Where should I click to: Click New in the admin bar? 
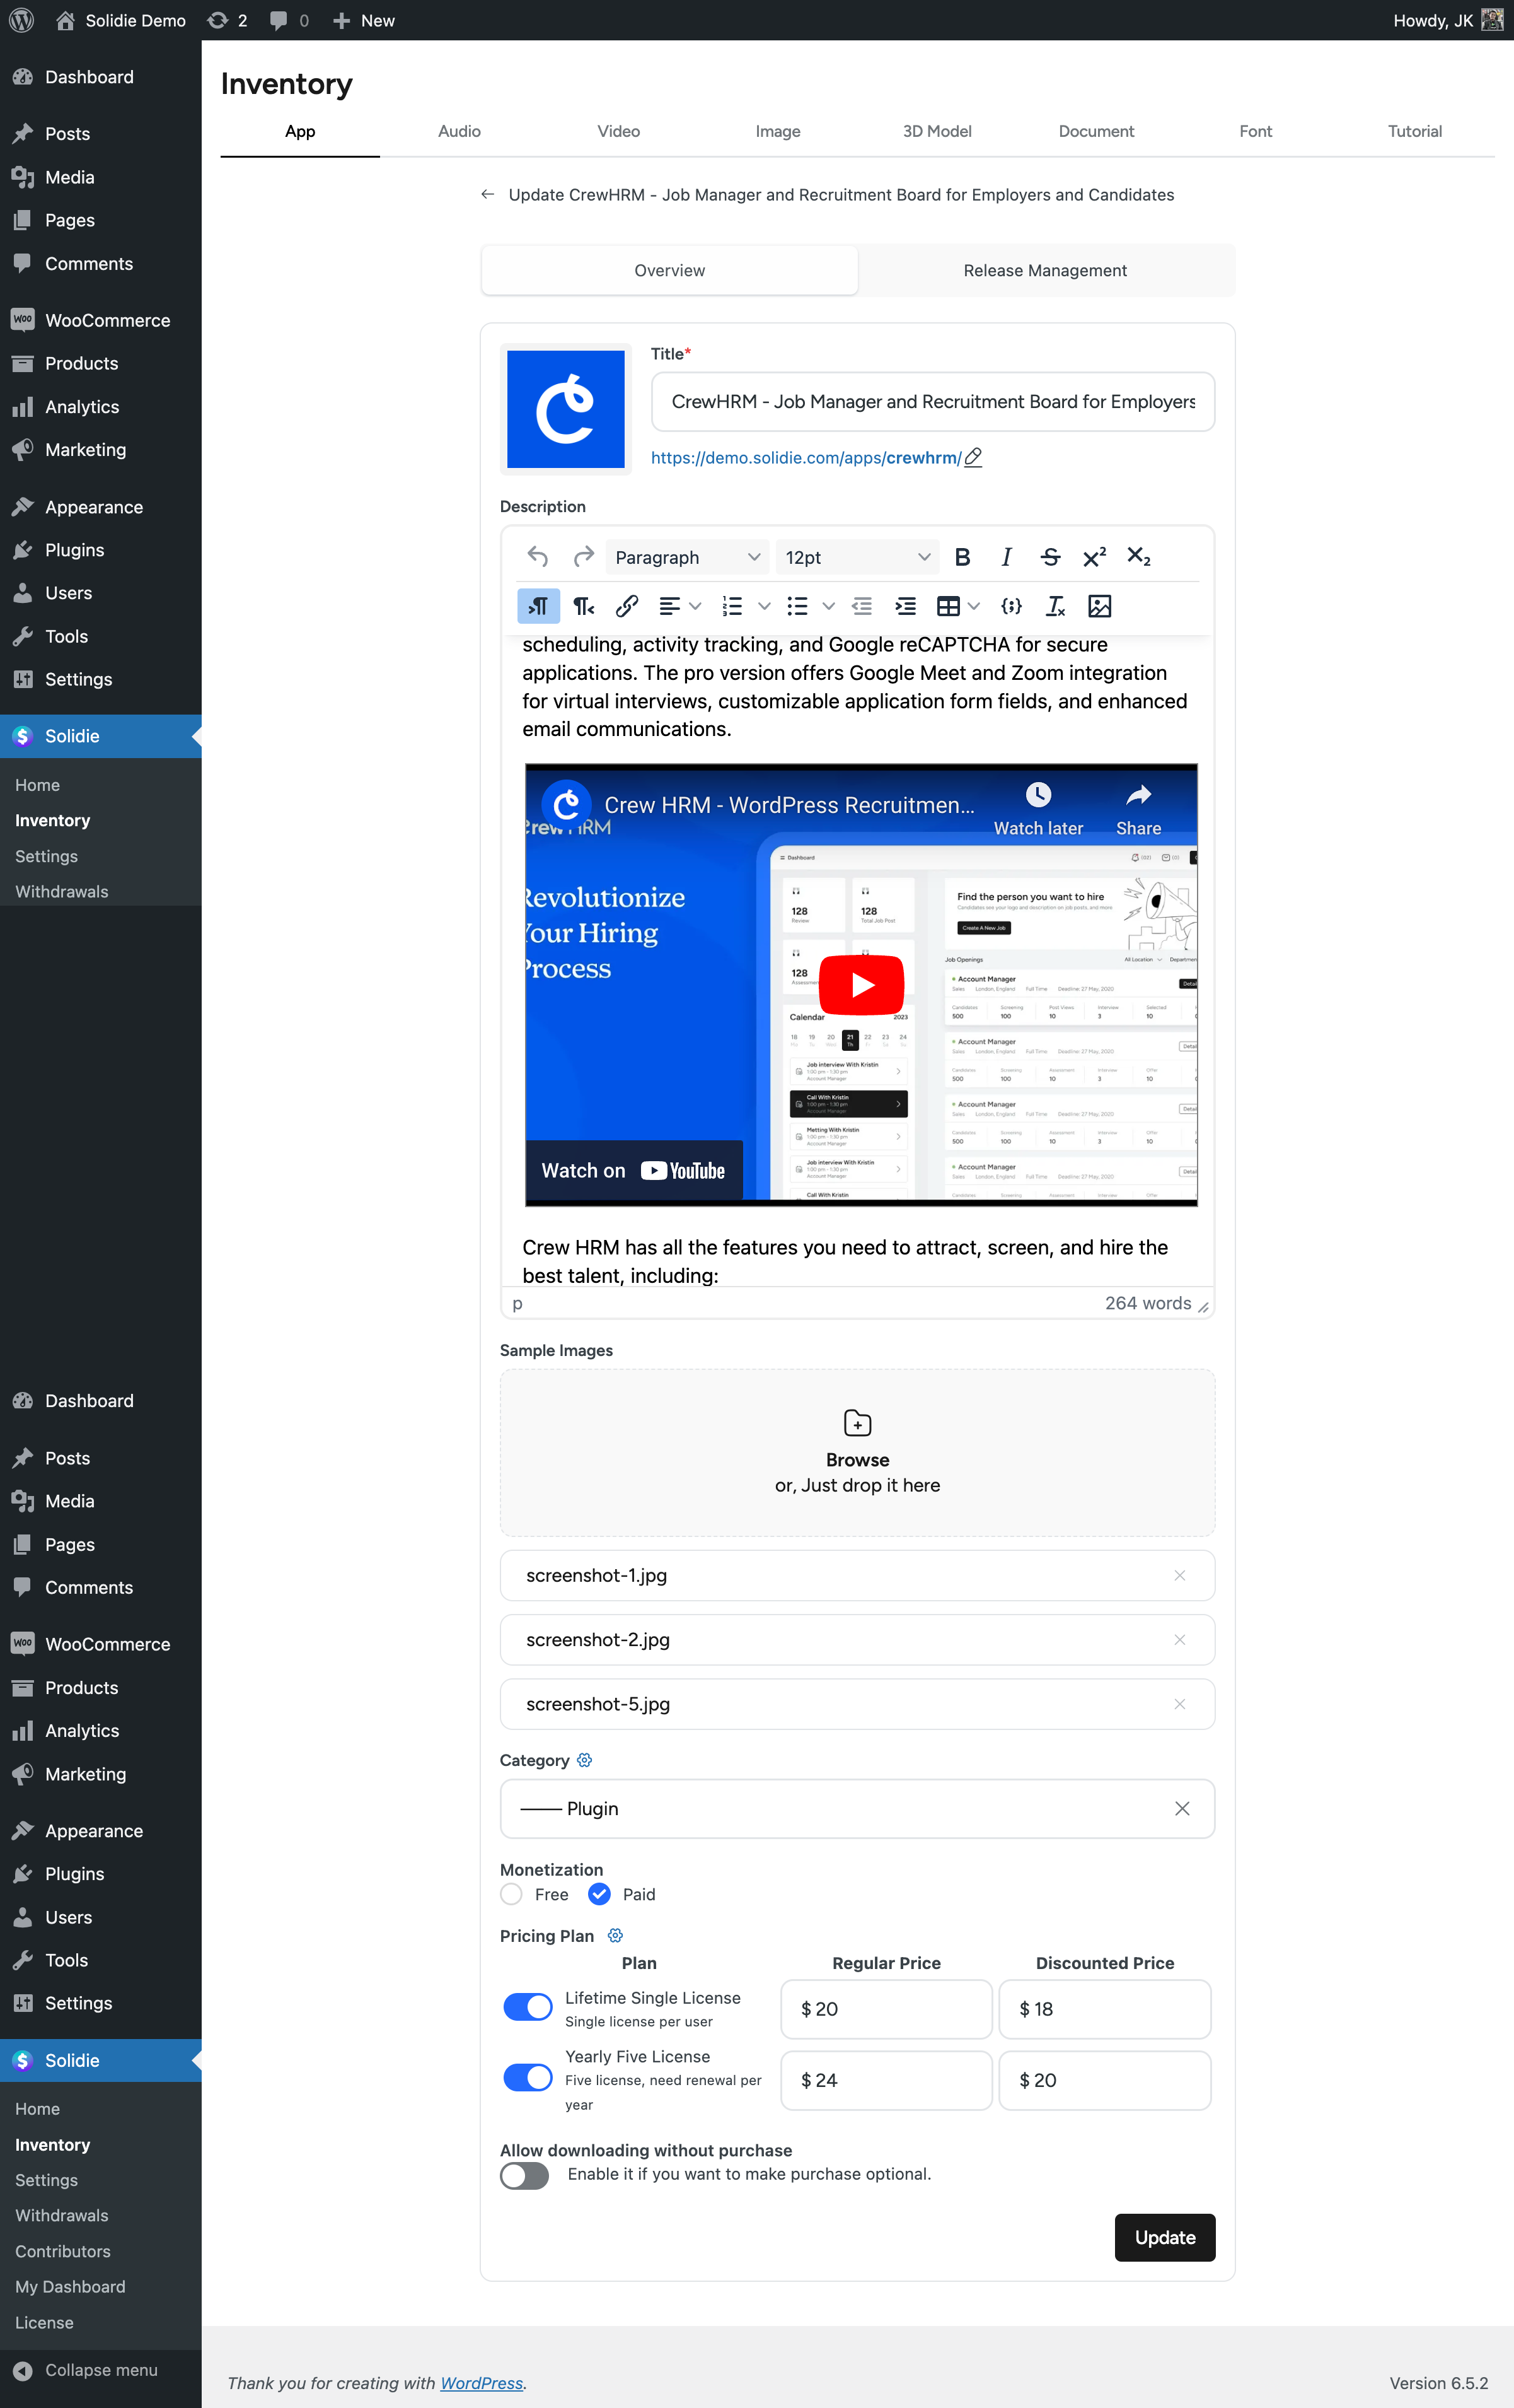coord(364,20)
